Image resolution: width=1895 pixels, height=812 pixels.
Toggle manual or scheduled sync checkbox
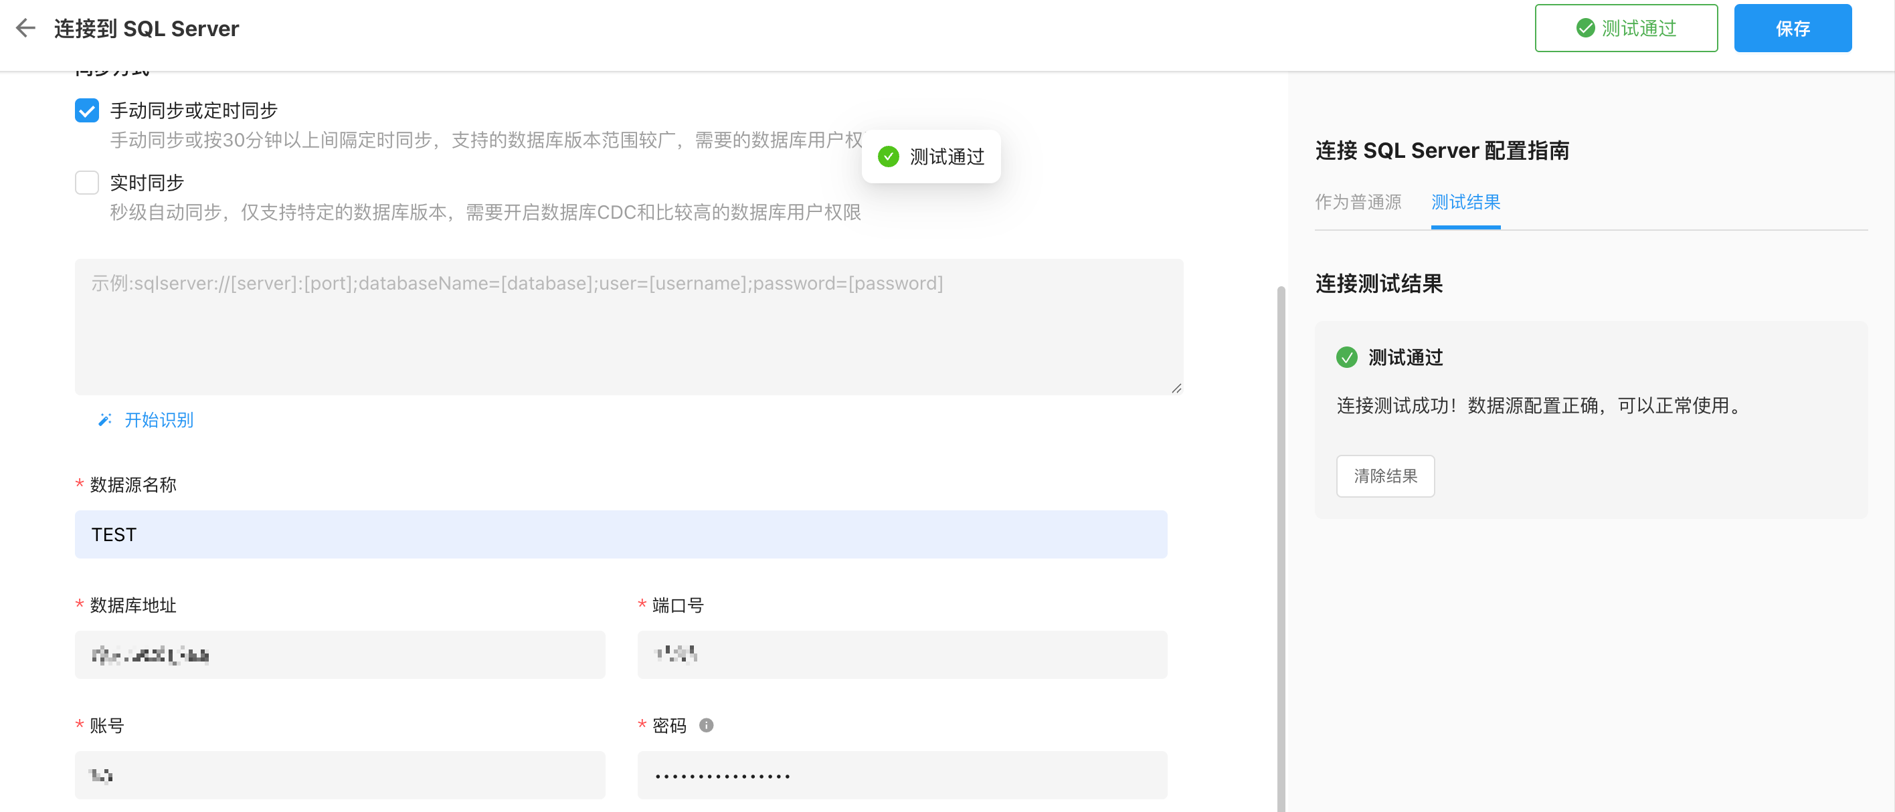[x=87, y=110]
